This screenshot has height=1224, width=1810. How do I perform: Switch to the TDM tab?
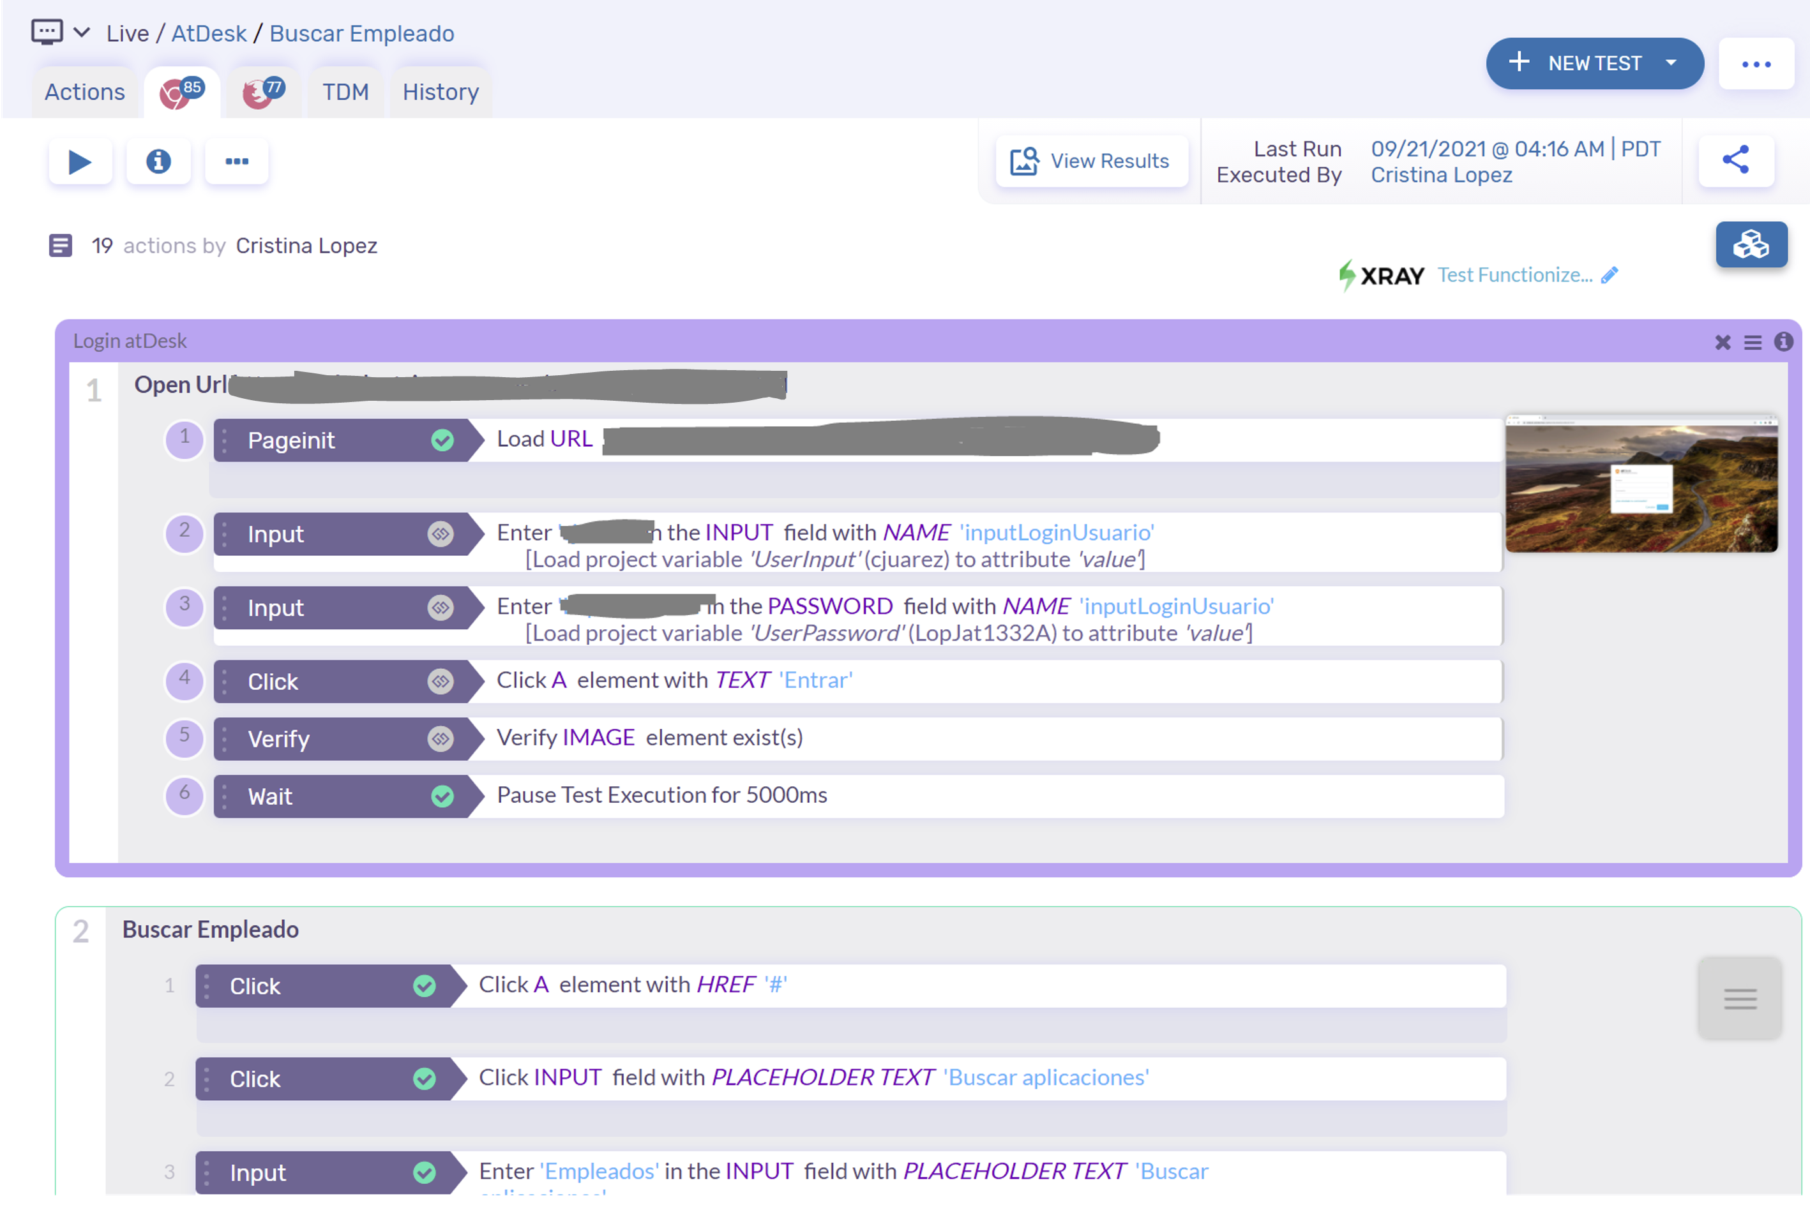click(345, 92)
